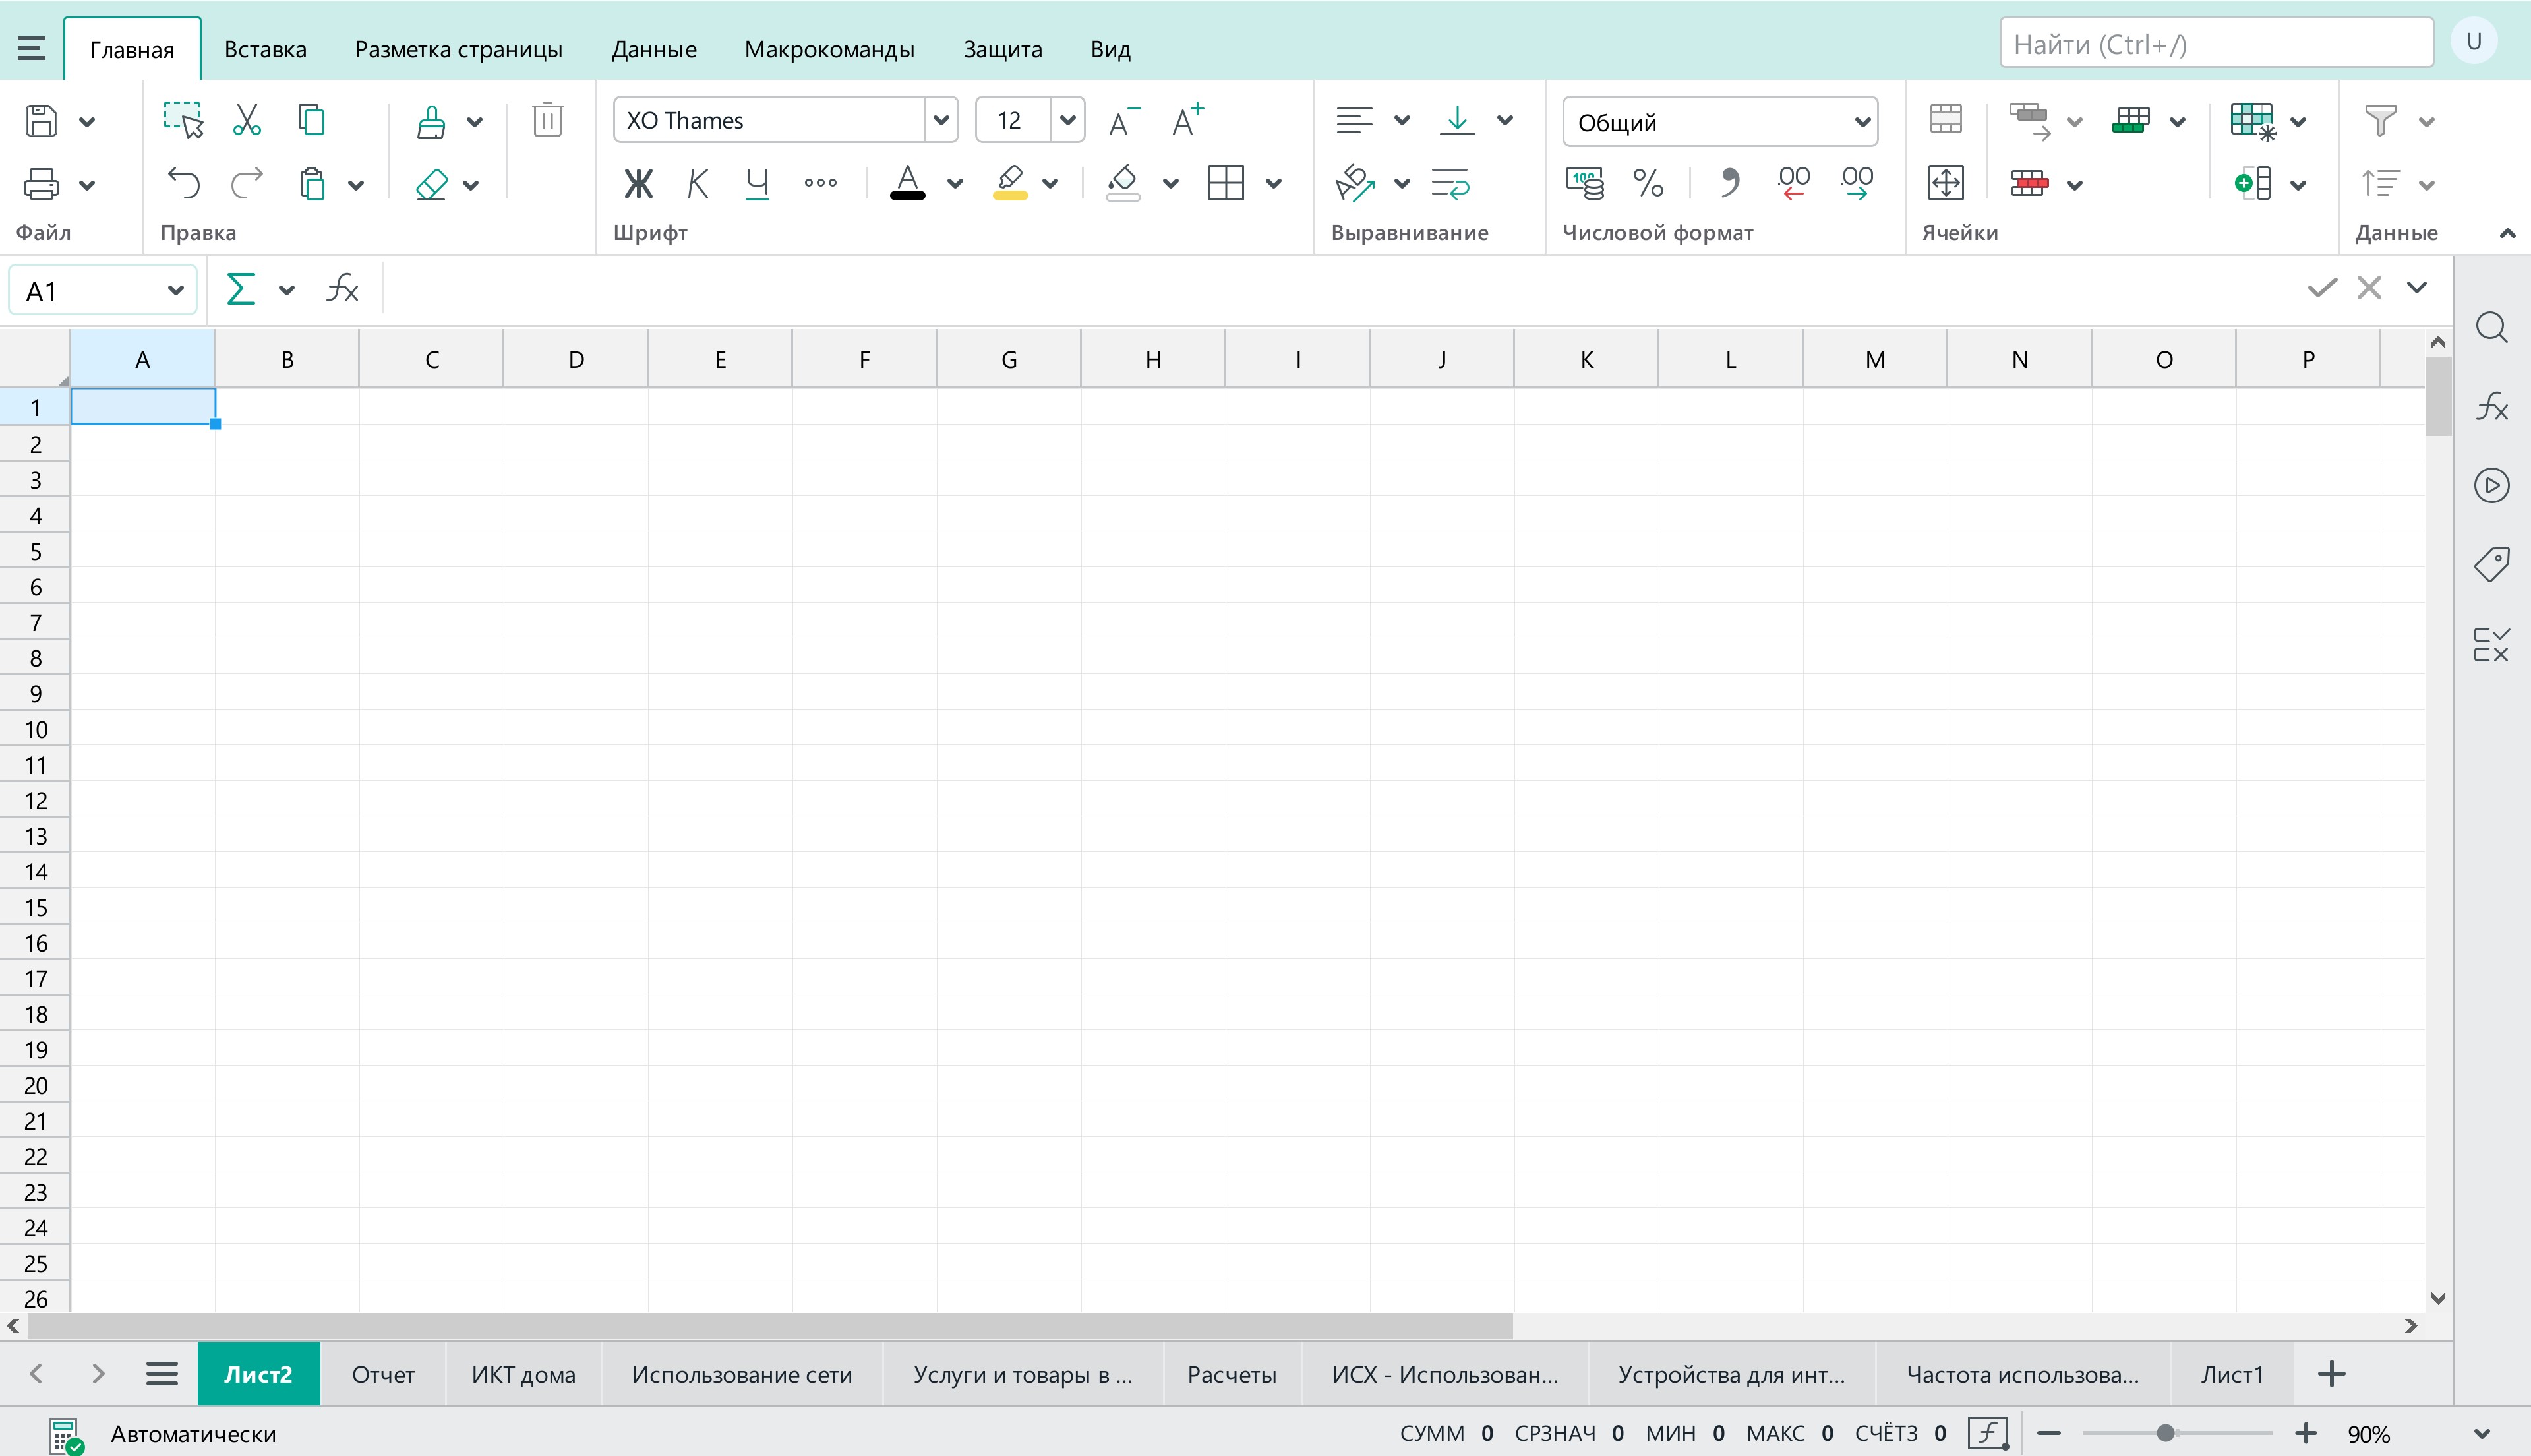The height and width of the screenshot is (1456, 2531).
Task: Expand the autosum Σ dropdown arrow
Action: tap(286, 291)
